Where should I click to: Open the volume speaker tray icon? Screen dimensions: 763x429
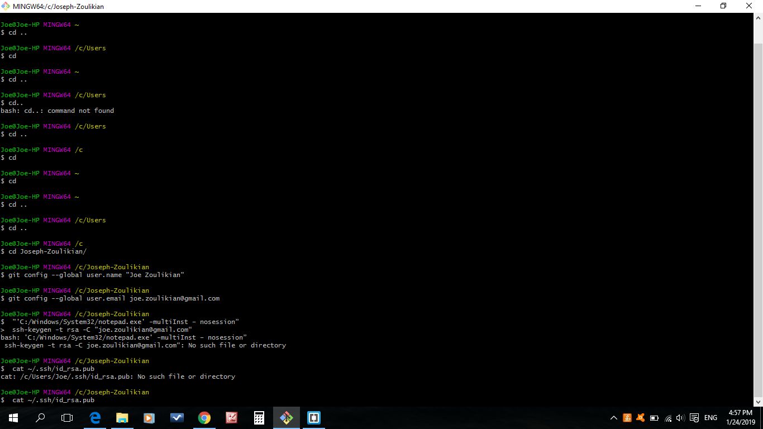(680, 418)
